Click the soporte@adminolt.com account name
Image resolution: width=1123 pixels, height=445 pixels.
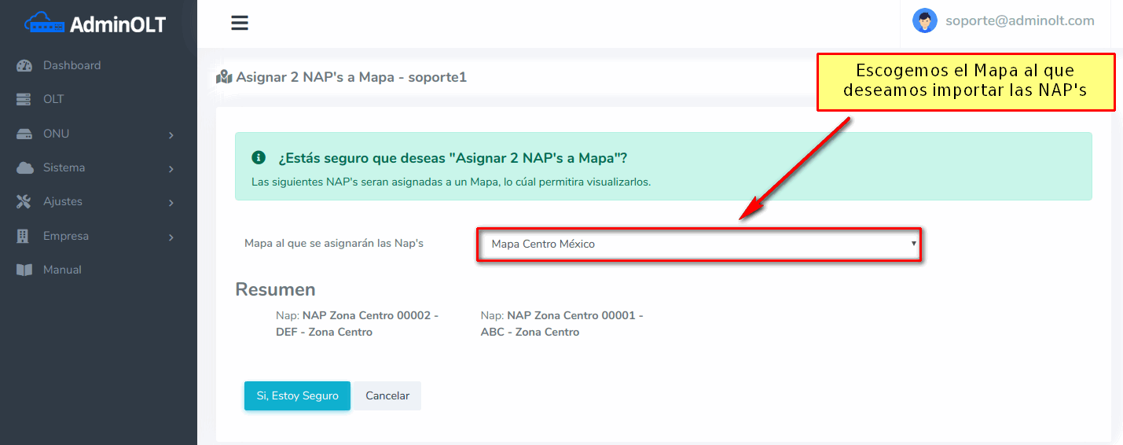1019,21
